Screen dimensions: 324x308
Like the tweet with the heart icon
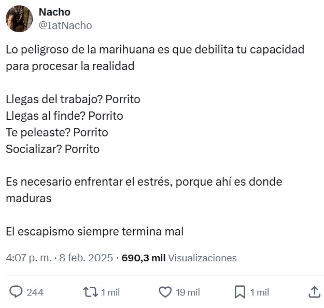point(165,292)
